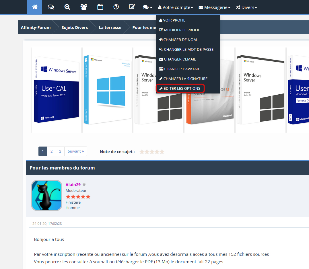309x269 pixels.
Task: Open Alain29 user profile link
Action: coord(73,184)
